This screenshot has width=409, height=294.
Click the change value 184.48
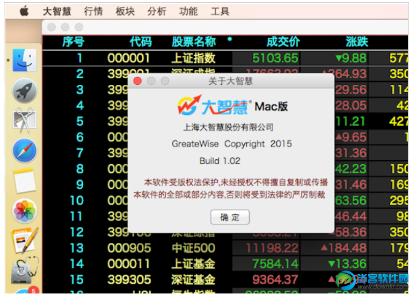(x=344, y=248)
